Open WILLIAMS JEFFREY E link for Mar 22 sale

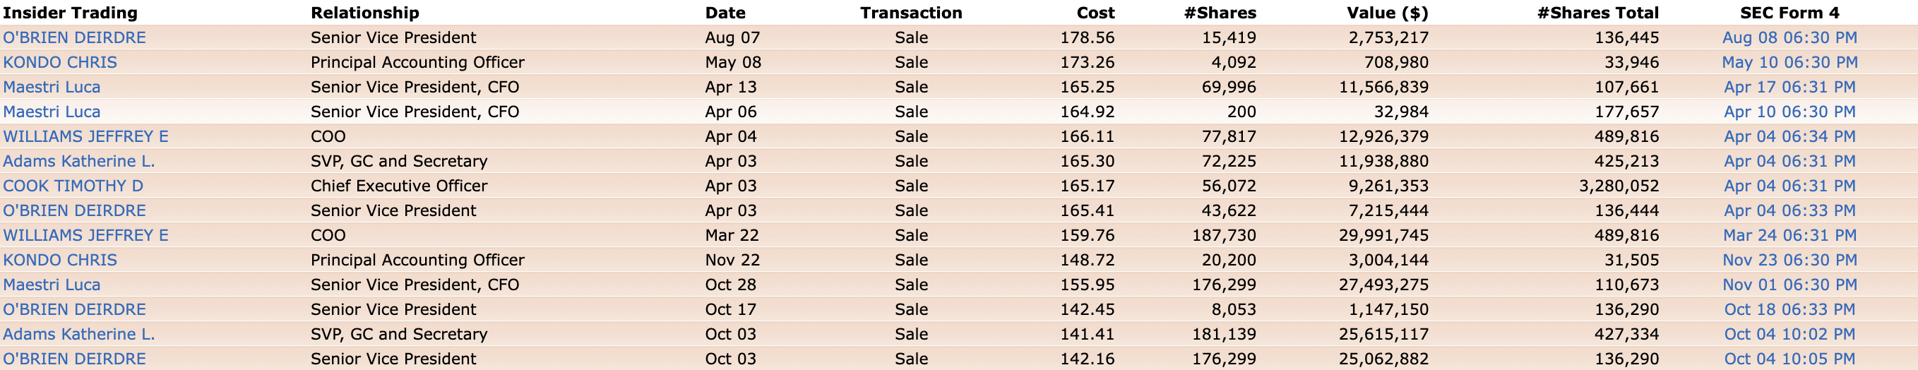click(85, 235)
